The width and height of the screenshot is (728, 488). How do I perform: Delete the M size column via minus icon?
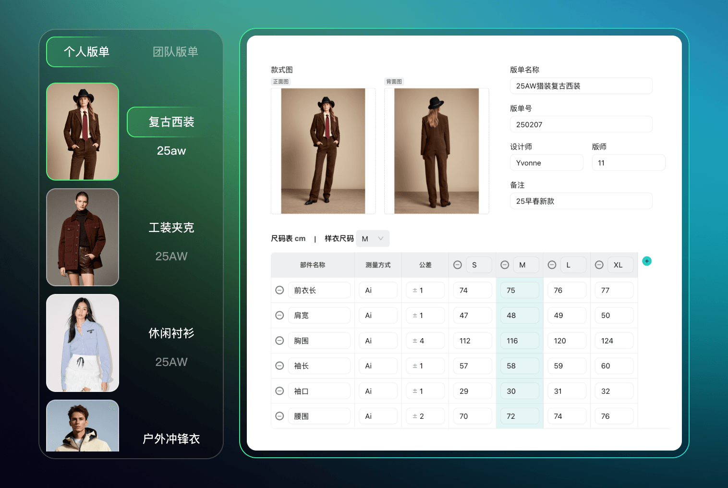[505, 265]
